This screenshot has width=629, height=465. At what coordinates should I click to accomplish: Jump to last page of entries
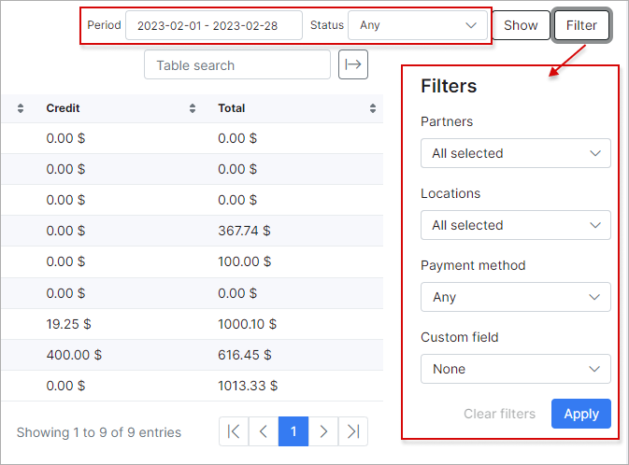353,431
